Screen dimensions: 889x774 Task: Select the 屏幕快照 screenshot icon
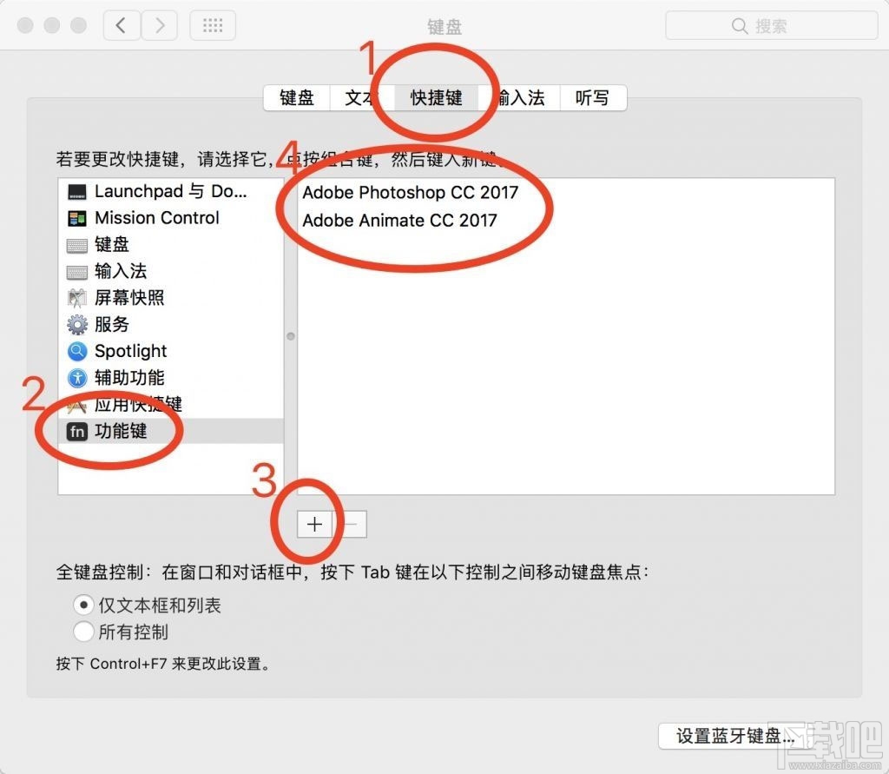(x=78, y=298)
